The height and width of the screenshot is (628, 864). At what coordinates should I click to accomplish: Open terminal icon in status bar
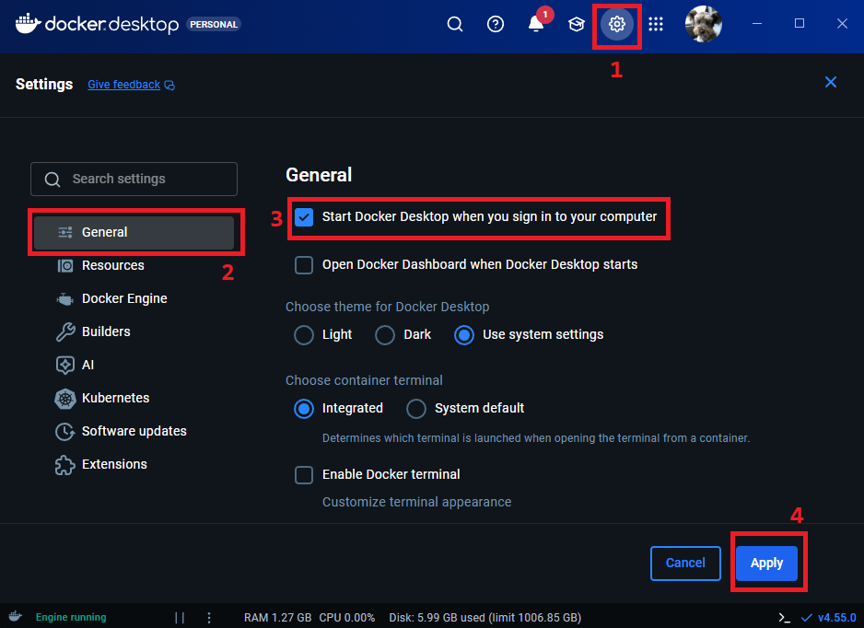784,617
